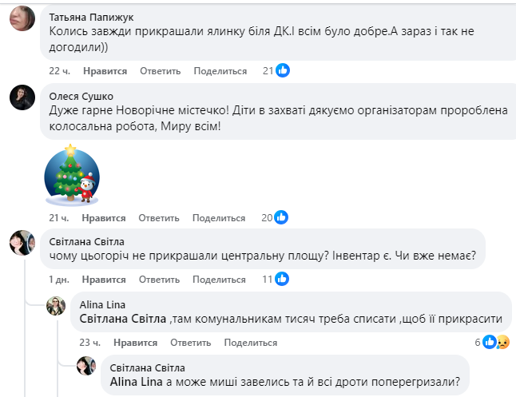
Task: Click the Christmas tree sticker image
Action: pos(72,175)
